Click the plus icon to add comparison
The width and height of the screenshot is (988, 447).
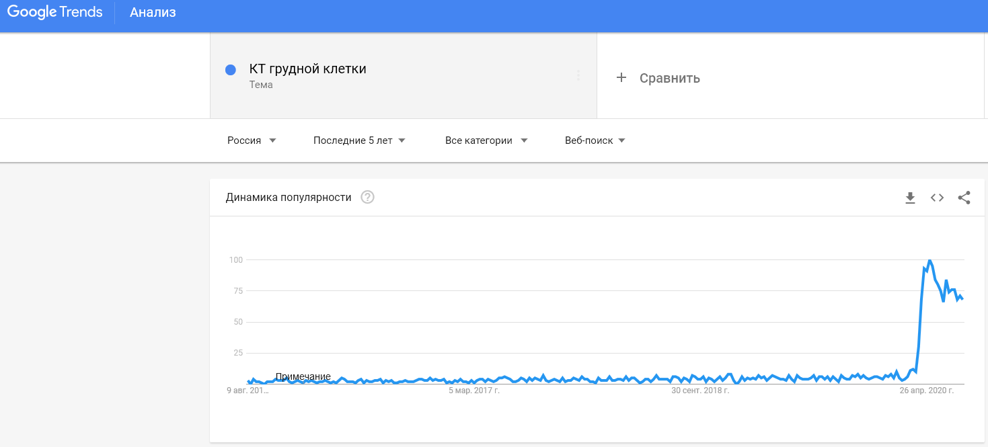[x=621, y=78]
